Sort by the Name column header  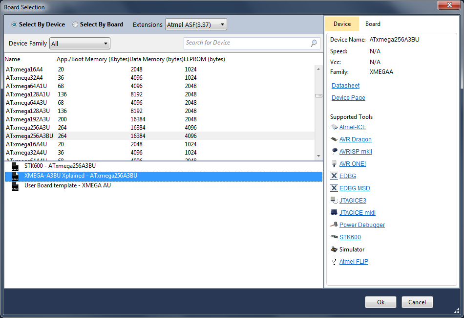[x=12, y=59]
